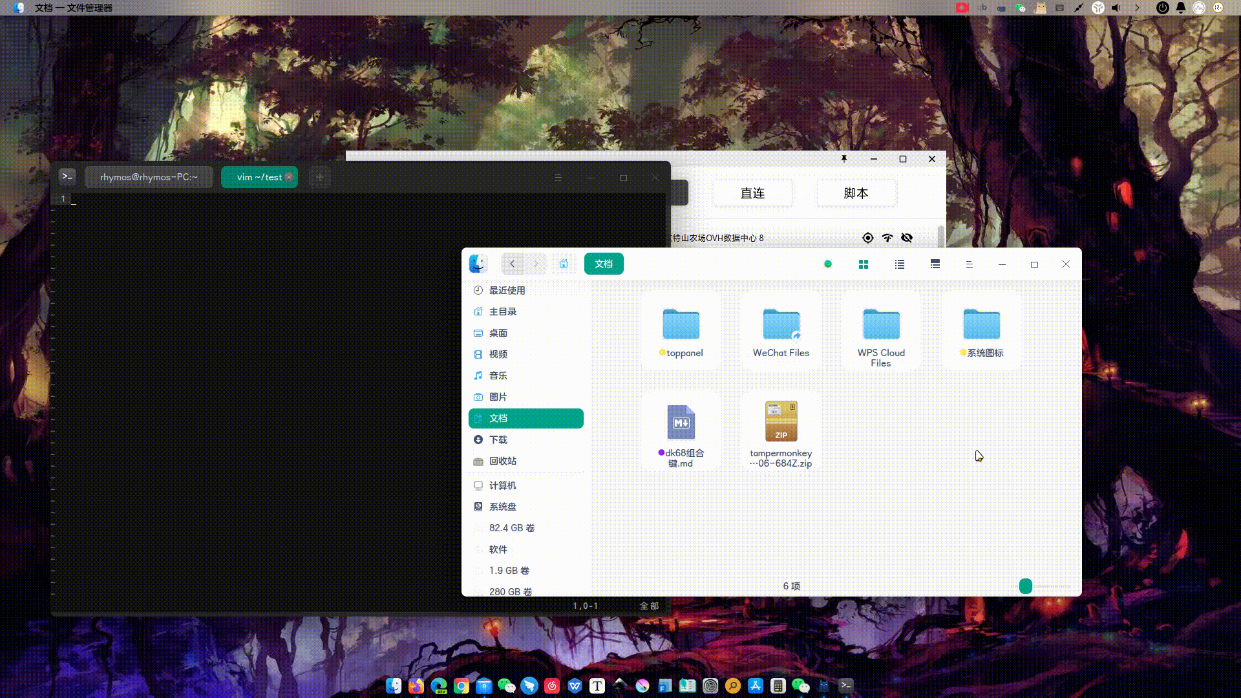Open the terminal hamburger menu

tap(558, 177)
